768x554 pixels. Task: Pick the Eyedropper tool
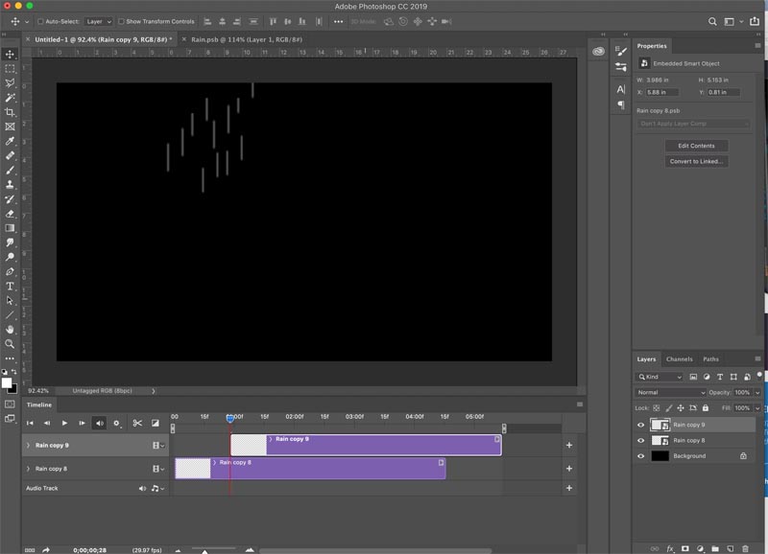coord(10,141)
